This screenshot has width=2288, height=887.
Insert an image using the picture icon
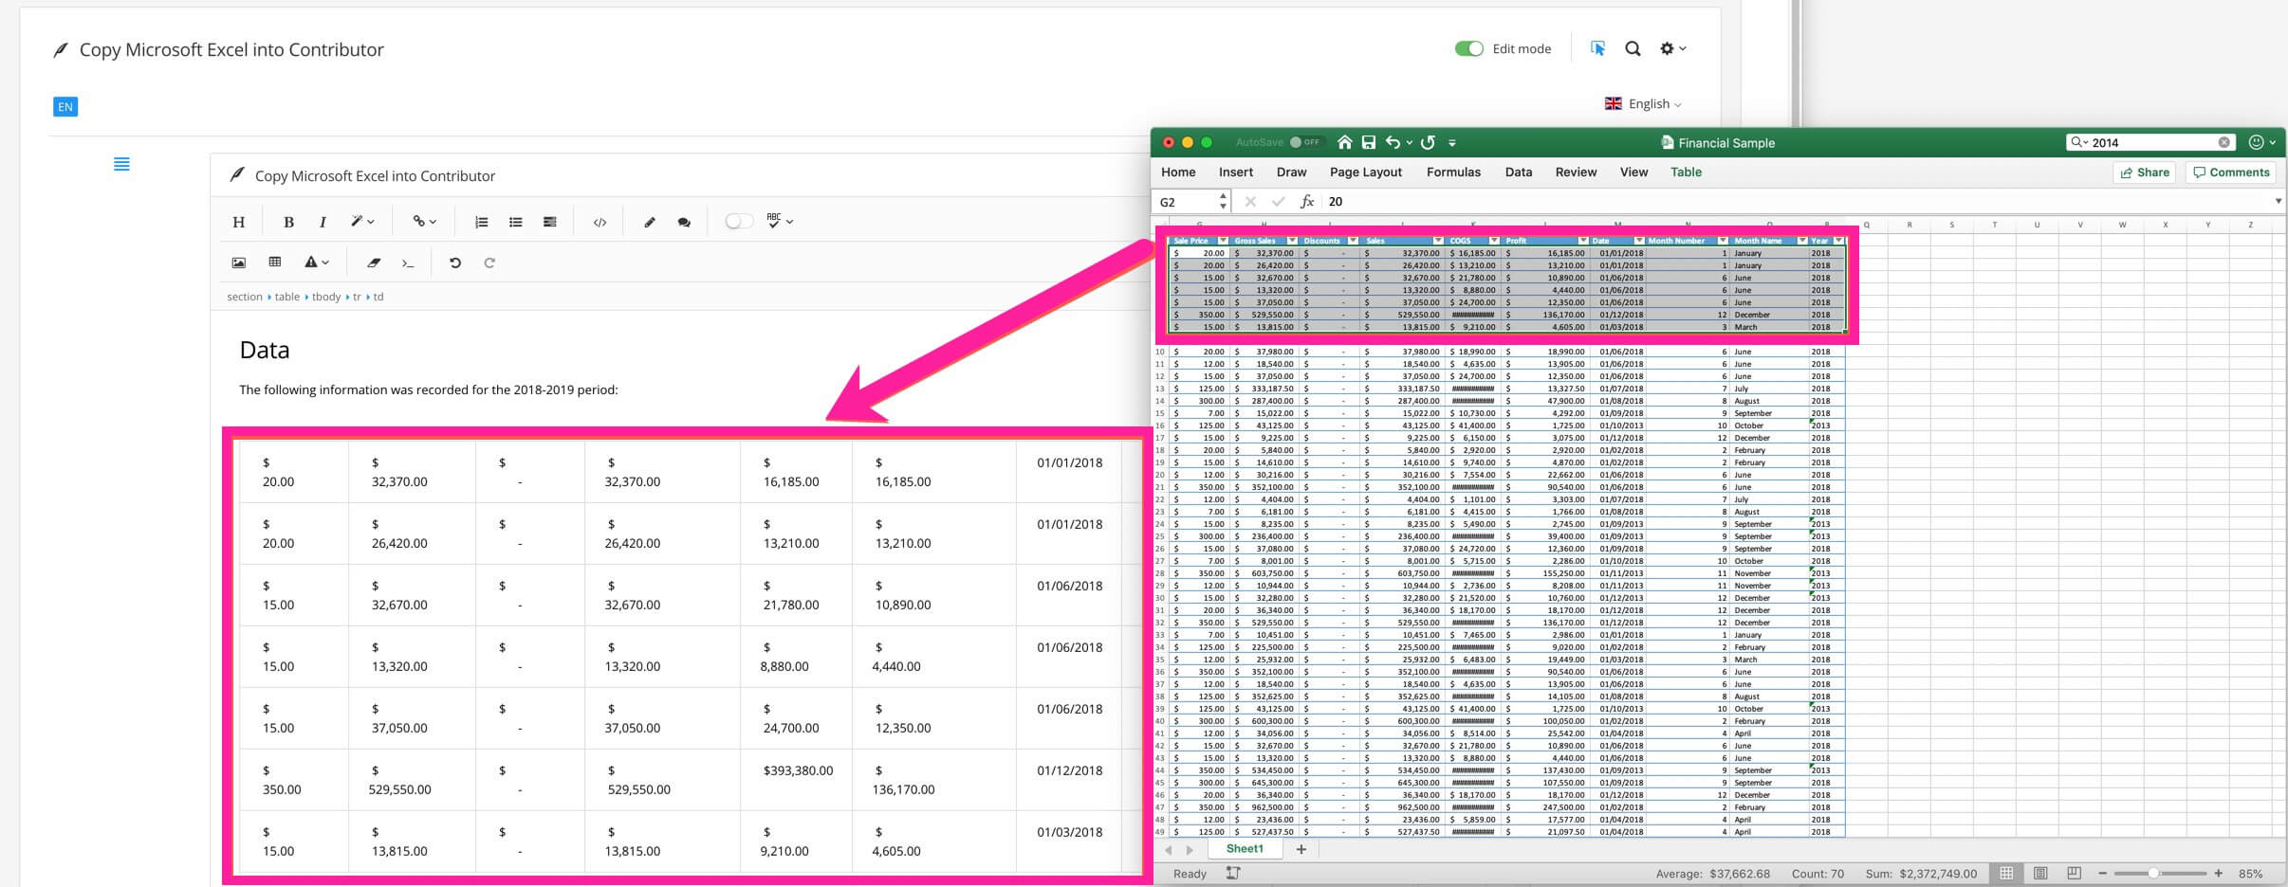pos(239,262)
